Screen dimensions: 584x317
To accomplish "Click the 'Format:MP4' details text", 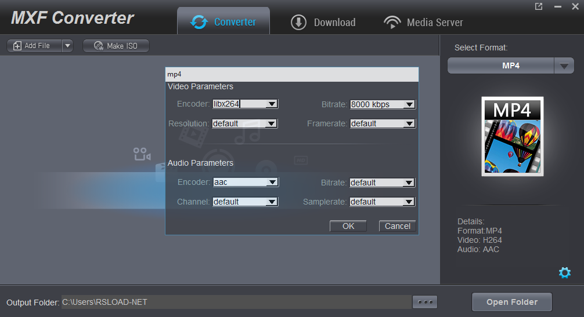I will [x=480, y=231].
